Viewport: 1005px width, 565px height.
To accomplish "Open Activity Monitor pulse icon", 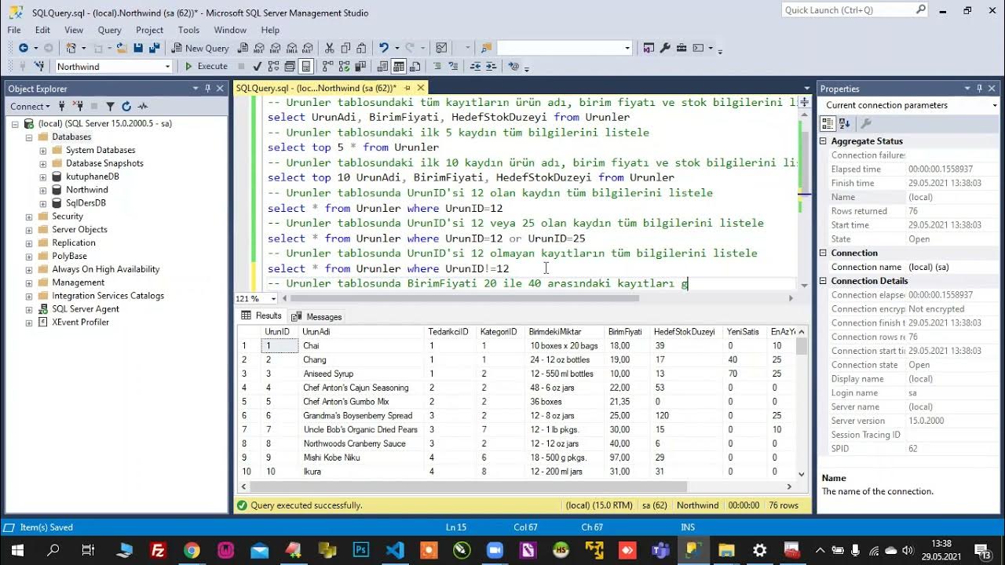I will click(x=143, y=106).
